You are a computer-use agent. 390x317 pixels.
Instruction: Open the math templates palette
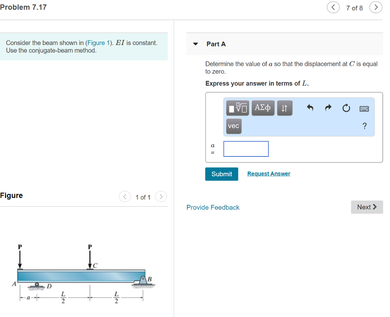[237, 108]
